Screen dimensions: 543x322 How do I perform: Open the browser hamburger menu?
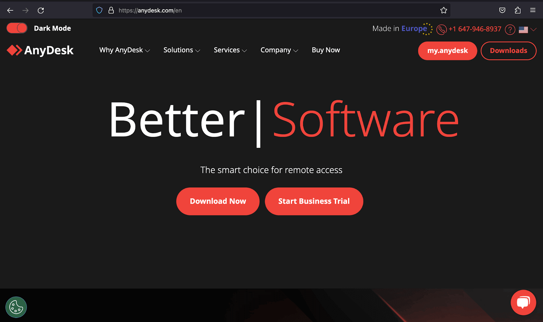(532, 10)
